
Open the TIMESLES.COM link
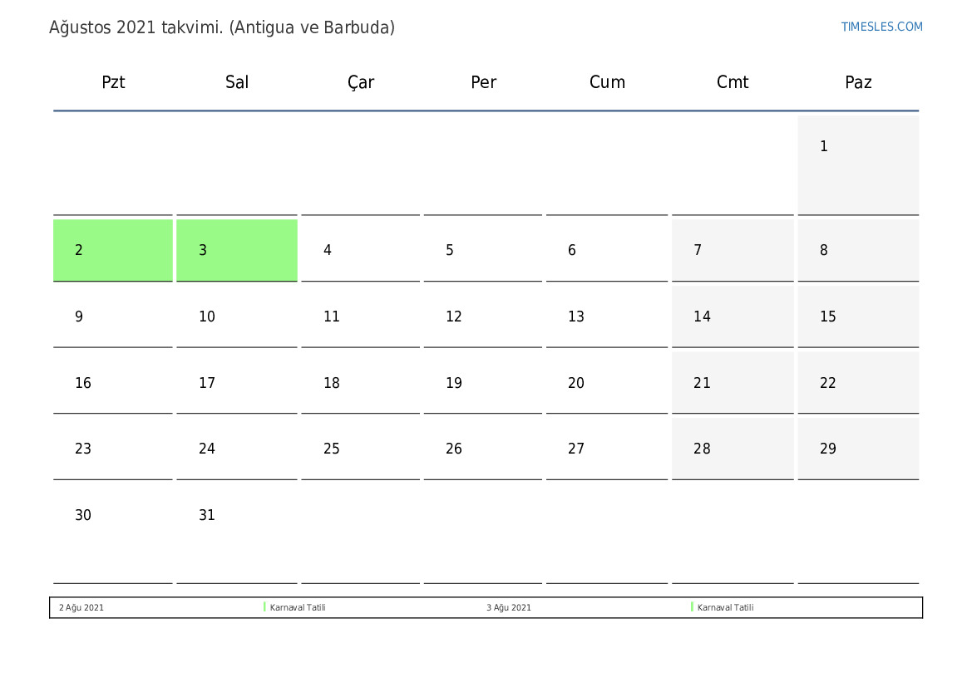pyautogui.click(x=881, y=27)
